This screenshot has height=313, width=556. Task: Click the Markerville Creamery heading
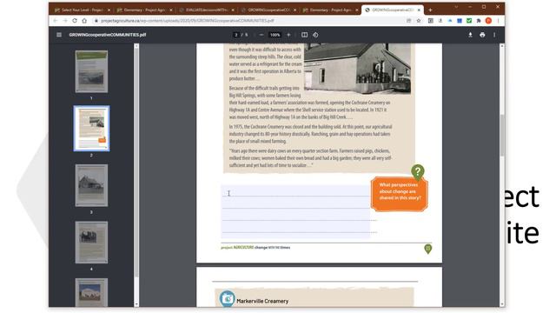[x=262, y=301]
